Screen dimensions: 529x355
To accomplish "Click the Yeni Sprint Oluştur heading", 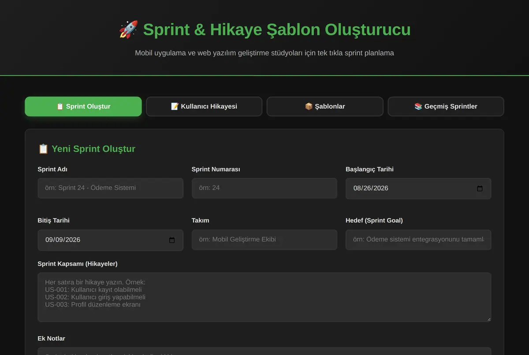I will point(93,149).
